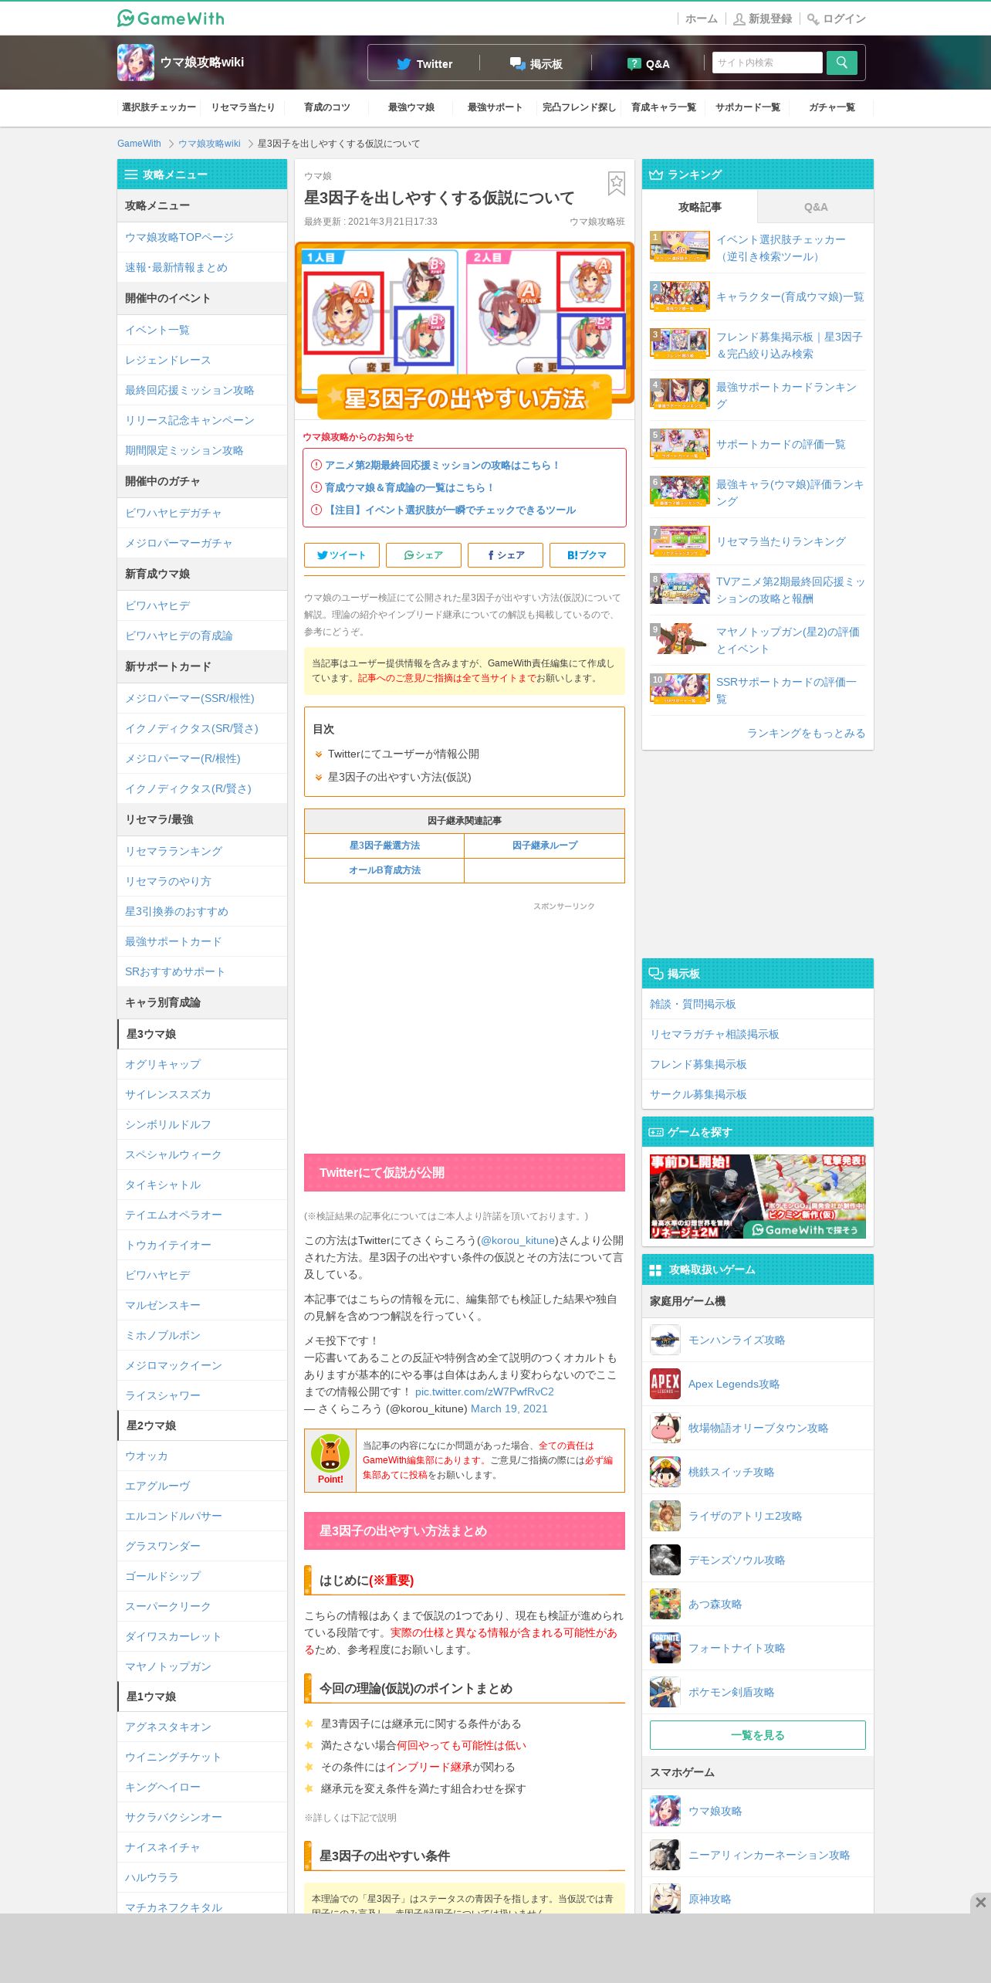Click the B!ブクマ bookmark button
This screenshot has width=991, height=1983.
coord(587,555)
